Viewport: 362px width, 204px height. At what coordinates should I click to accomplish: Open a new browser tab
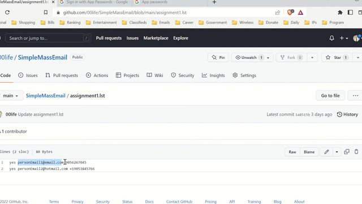(214, 2)
